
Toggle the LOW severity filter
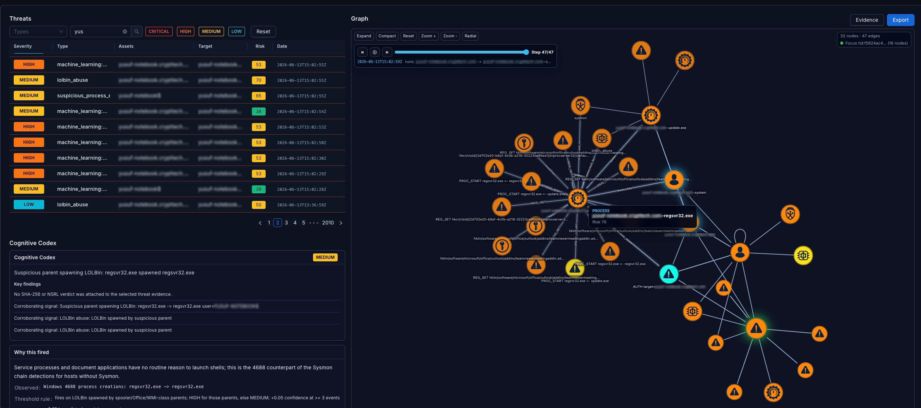pyautogui.click(x=236, y=31)
